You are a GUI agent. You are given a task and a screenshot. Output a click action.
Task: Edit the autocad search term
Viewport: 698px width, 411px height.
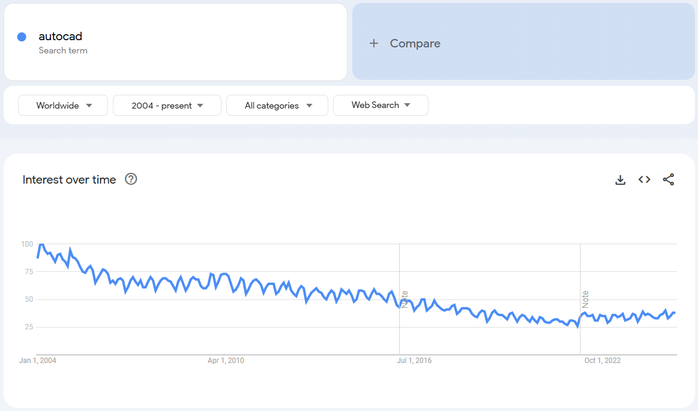60,36
